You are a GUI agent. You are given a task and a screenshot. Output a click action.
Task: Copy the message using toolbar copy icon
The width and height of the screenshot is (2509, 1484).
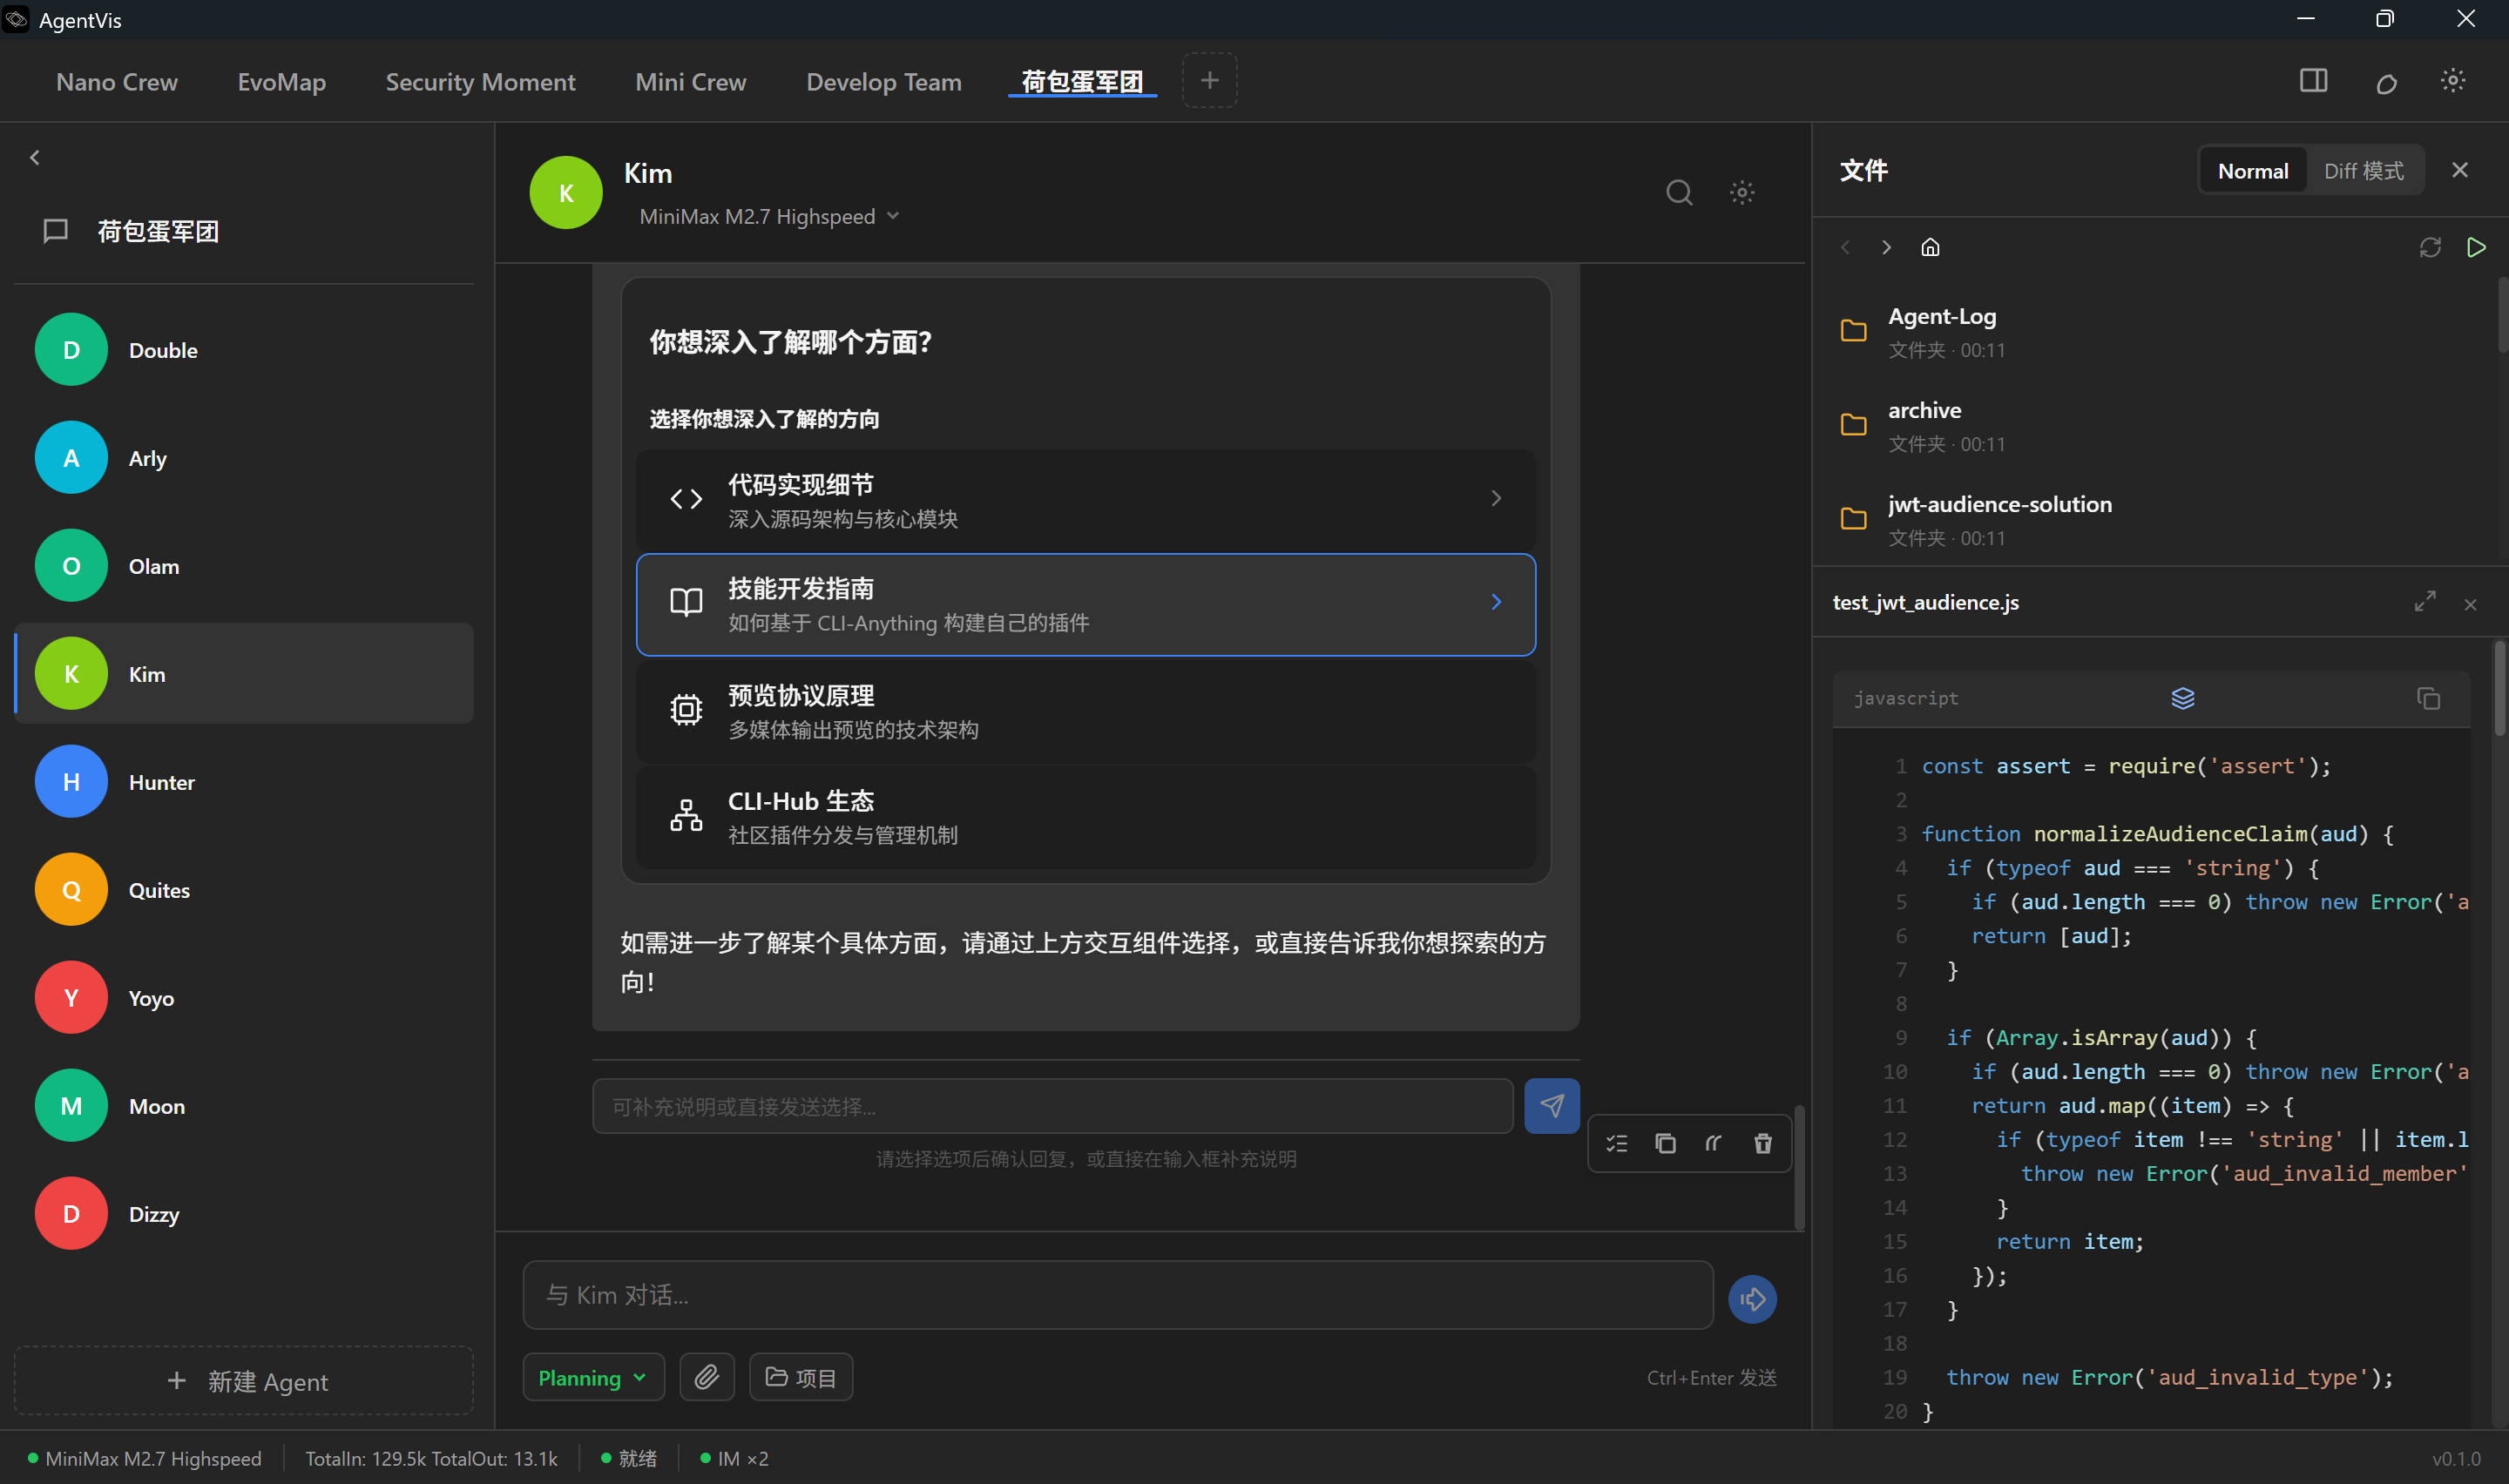(x=1665, y=1143)
